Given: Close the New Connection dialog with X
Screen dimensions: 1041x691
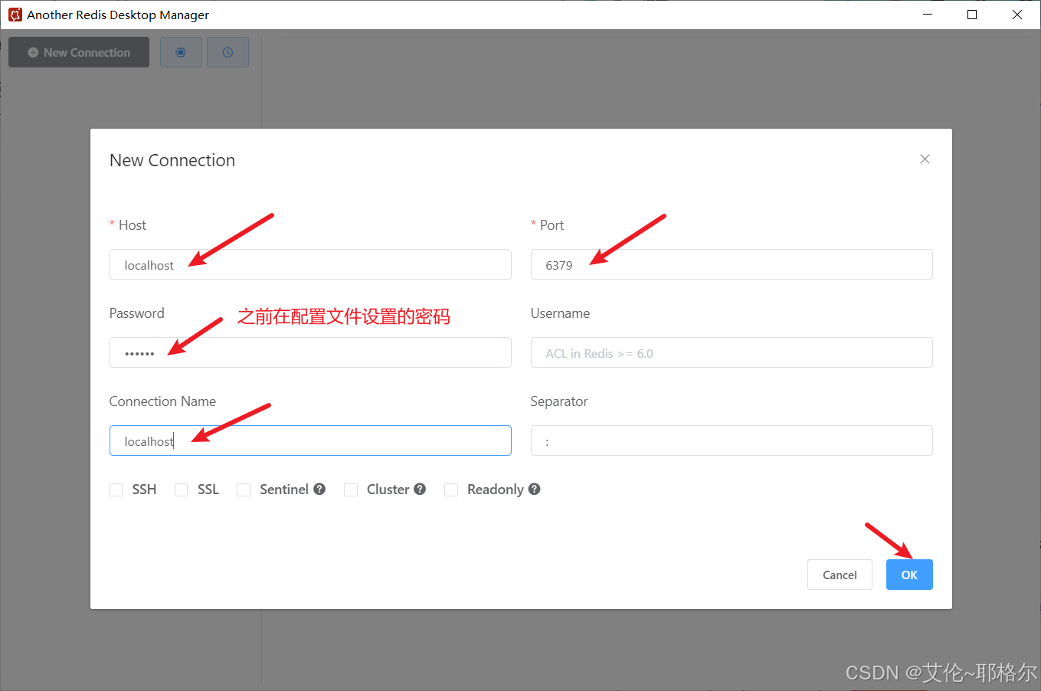Looking at the screenshot, I should point(925,159).
